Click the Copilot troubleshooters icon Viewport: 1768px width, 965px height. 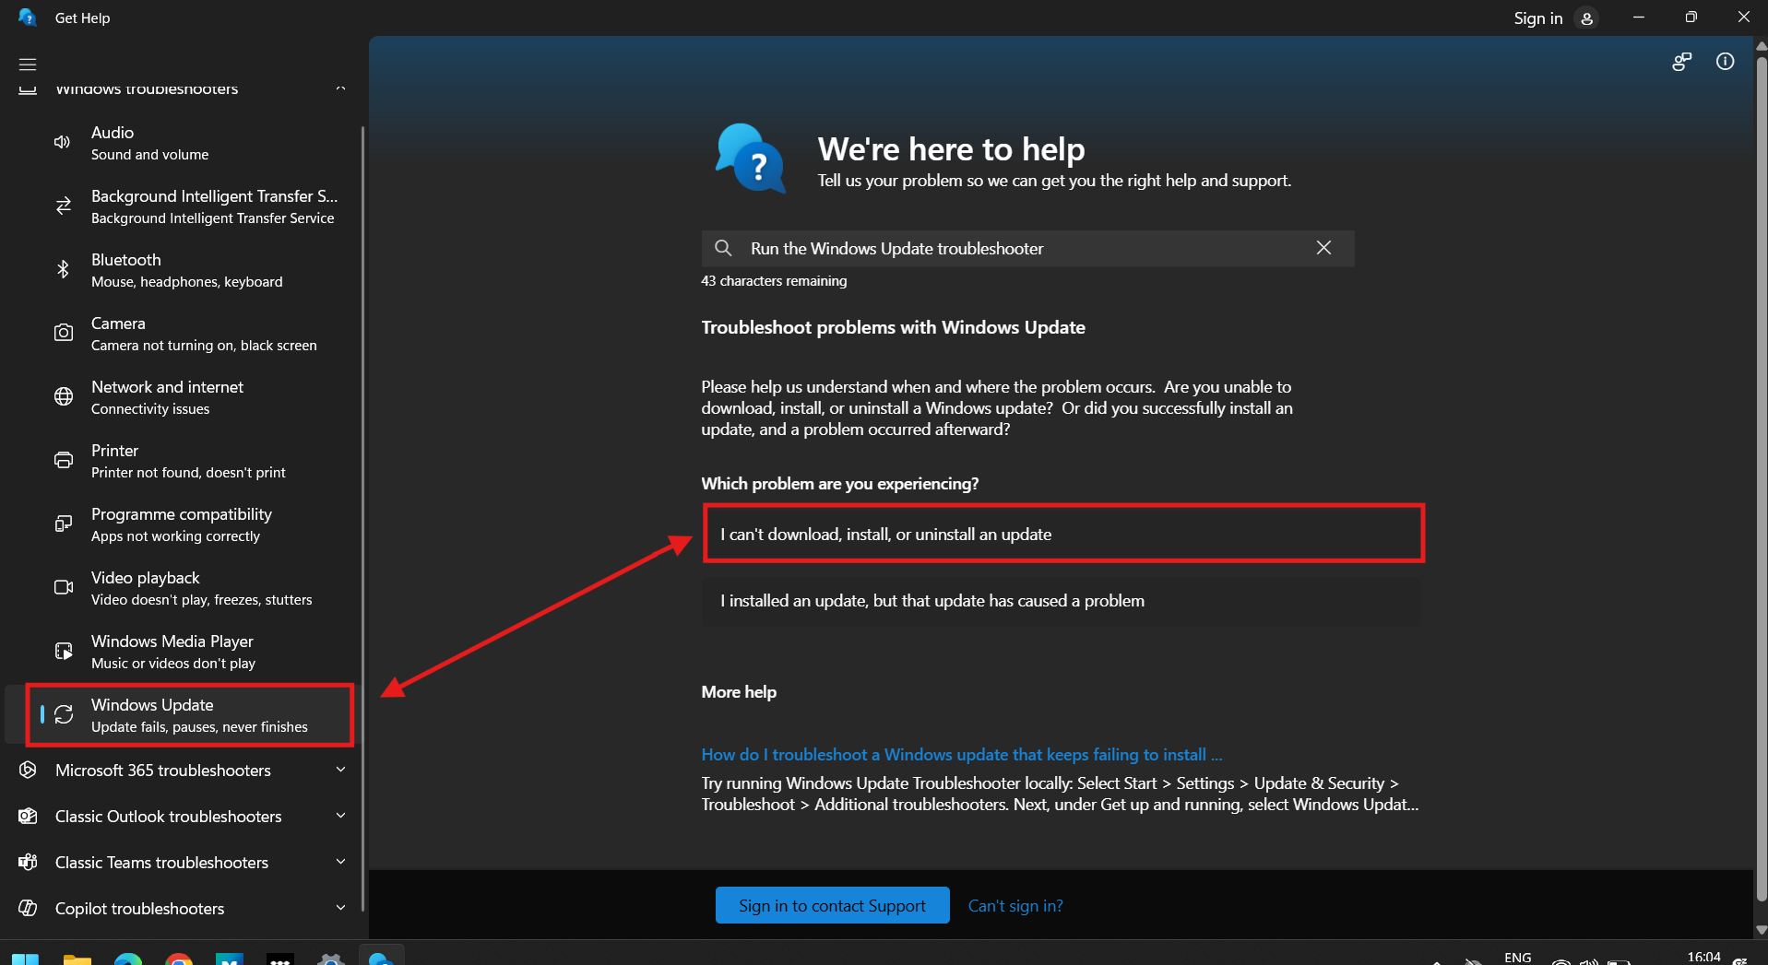pos(28,908)
